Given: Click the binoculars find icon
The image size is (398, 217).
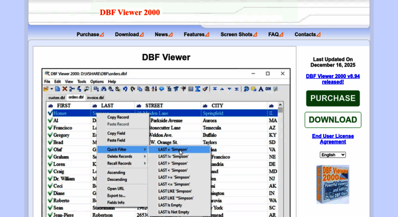Looking at the screenshot, I should (103, 89).
